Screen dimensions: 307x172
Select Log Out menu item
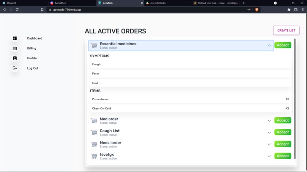[x=33, y=68]
